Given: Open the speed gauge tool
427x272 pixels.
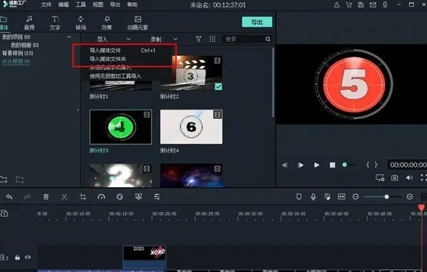Looking at the screenshot, I should 101,197.
